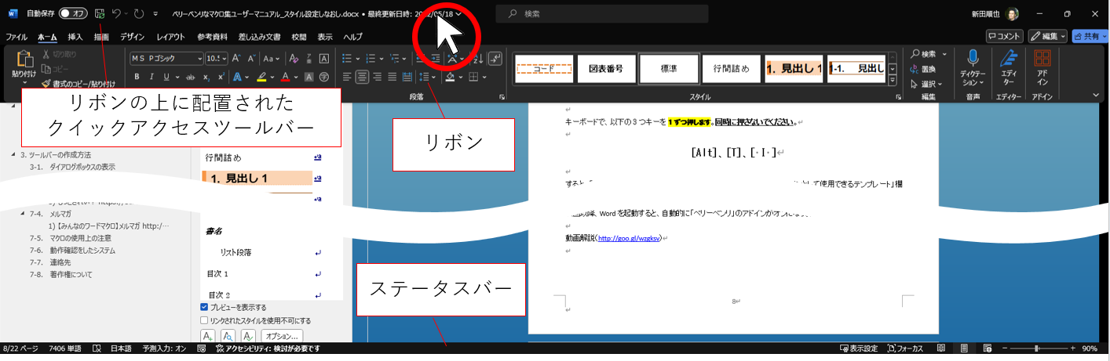This screenshot has width=1110, height=361.
Task: Check the プレビューを表示する checkbox
Action: point(204,308)
